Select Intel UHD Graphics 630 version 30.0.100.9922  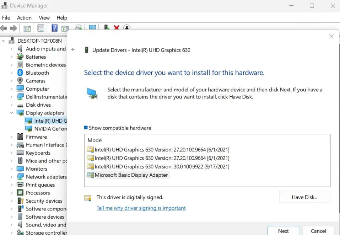(162, 167)
